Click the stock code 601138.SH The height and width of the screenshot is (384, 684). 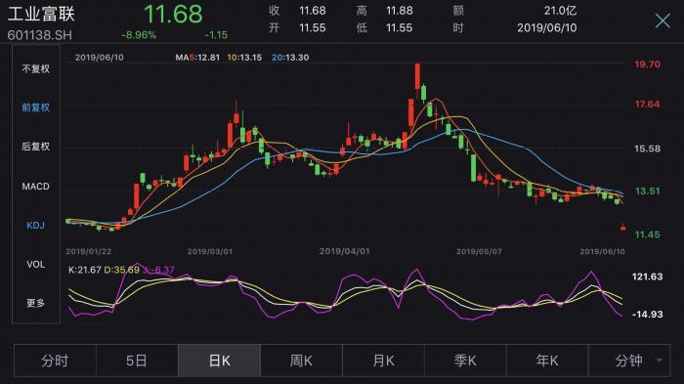click(40, 35)
